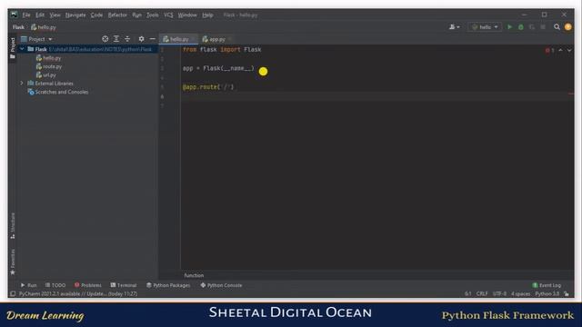
Task: Go to previous highlighted error arrow
Action: pos(560,50)
